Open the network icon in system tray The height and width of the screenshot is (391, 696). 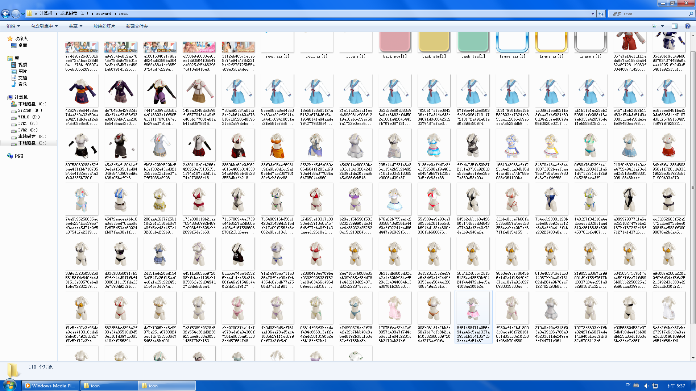655,386
